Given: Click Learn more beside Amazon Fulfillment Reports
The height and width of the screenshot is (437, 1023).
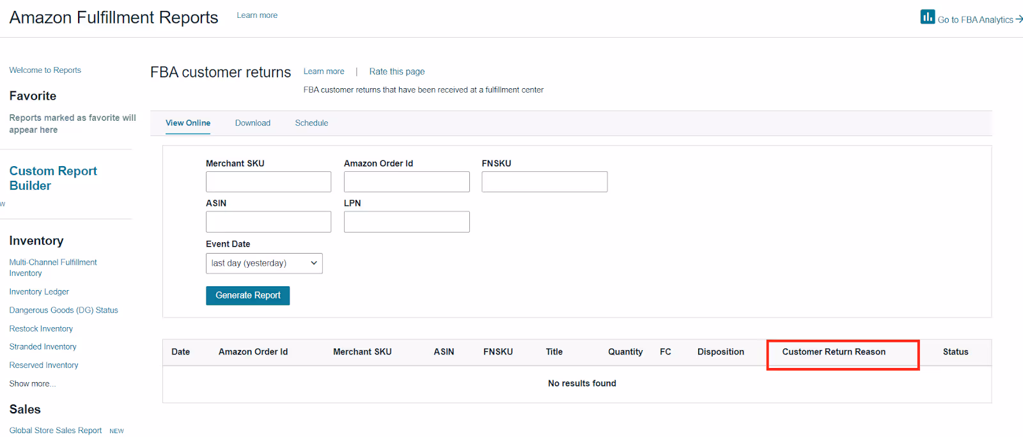Looking at the screenshot, I should point(257,15).
